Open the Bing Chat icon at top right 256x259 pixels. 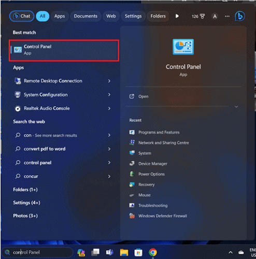[x=240, y=16]
